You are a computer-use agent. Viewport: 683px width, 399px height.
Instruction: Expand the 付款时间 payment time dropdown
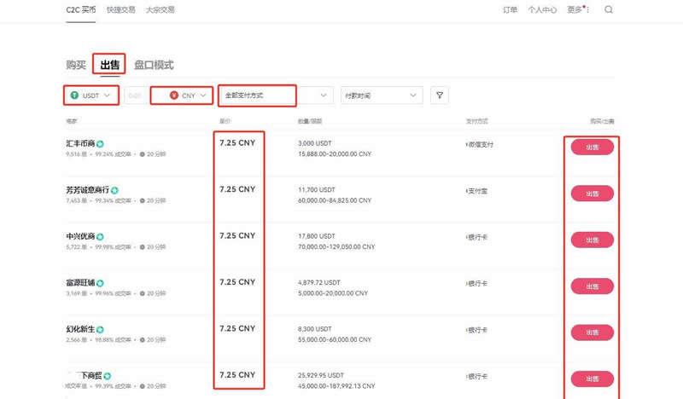pos(381,95)
